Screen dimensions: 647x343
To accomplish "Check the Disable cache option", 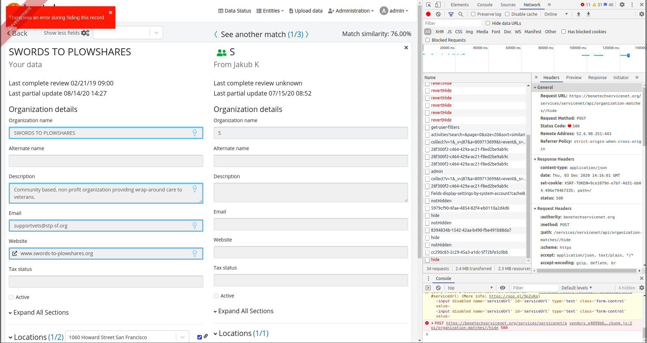I will [507, 14].
